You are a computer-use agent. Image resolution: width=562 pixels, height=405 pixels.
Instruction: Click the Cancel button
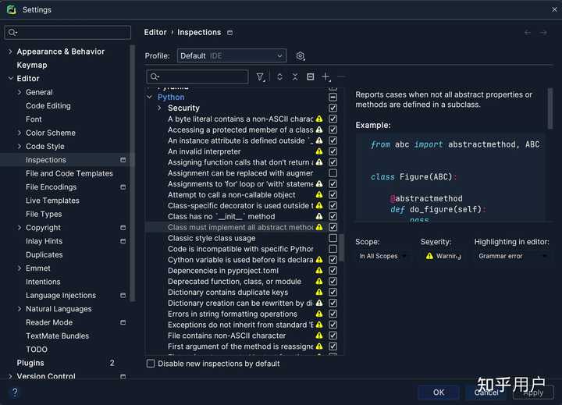click(486, 393)
